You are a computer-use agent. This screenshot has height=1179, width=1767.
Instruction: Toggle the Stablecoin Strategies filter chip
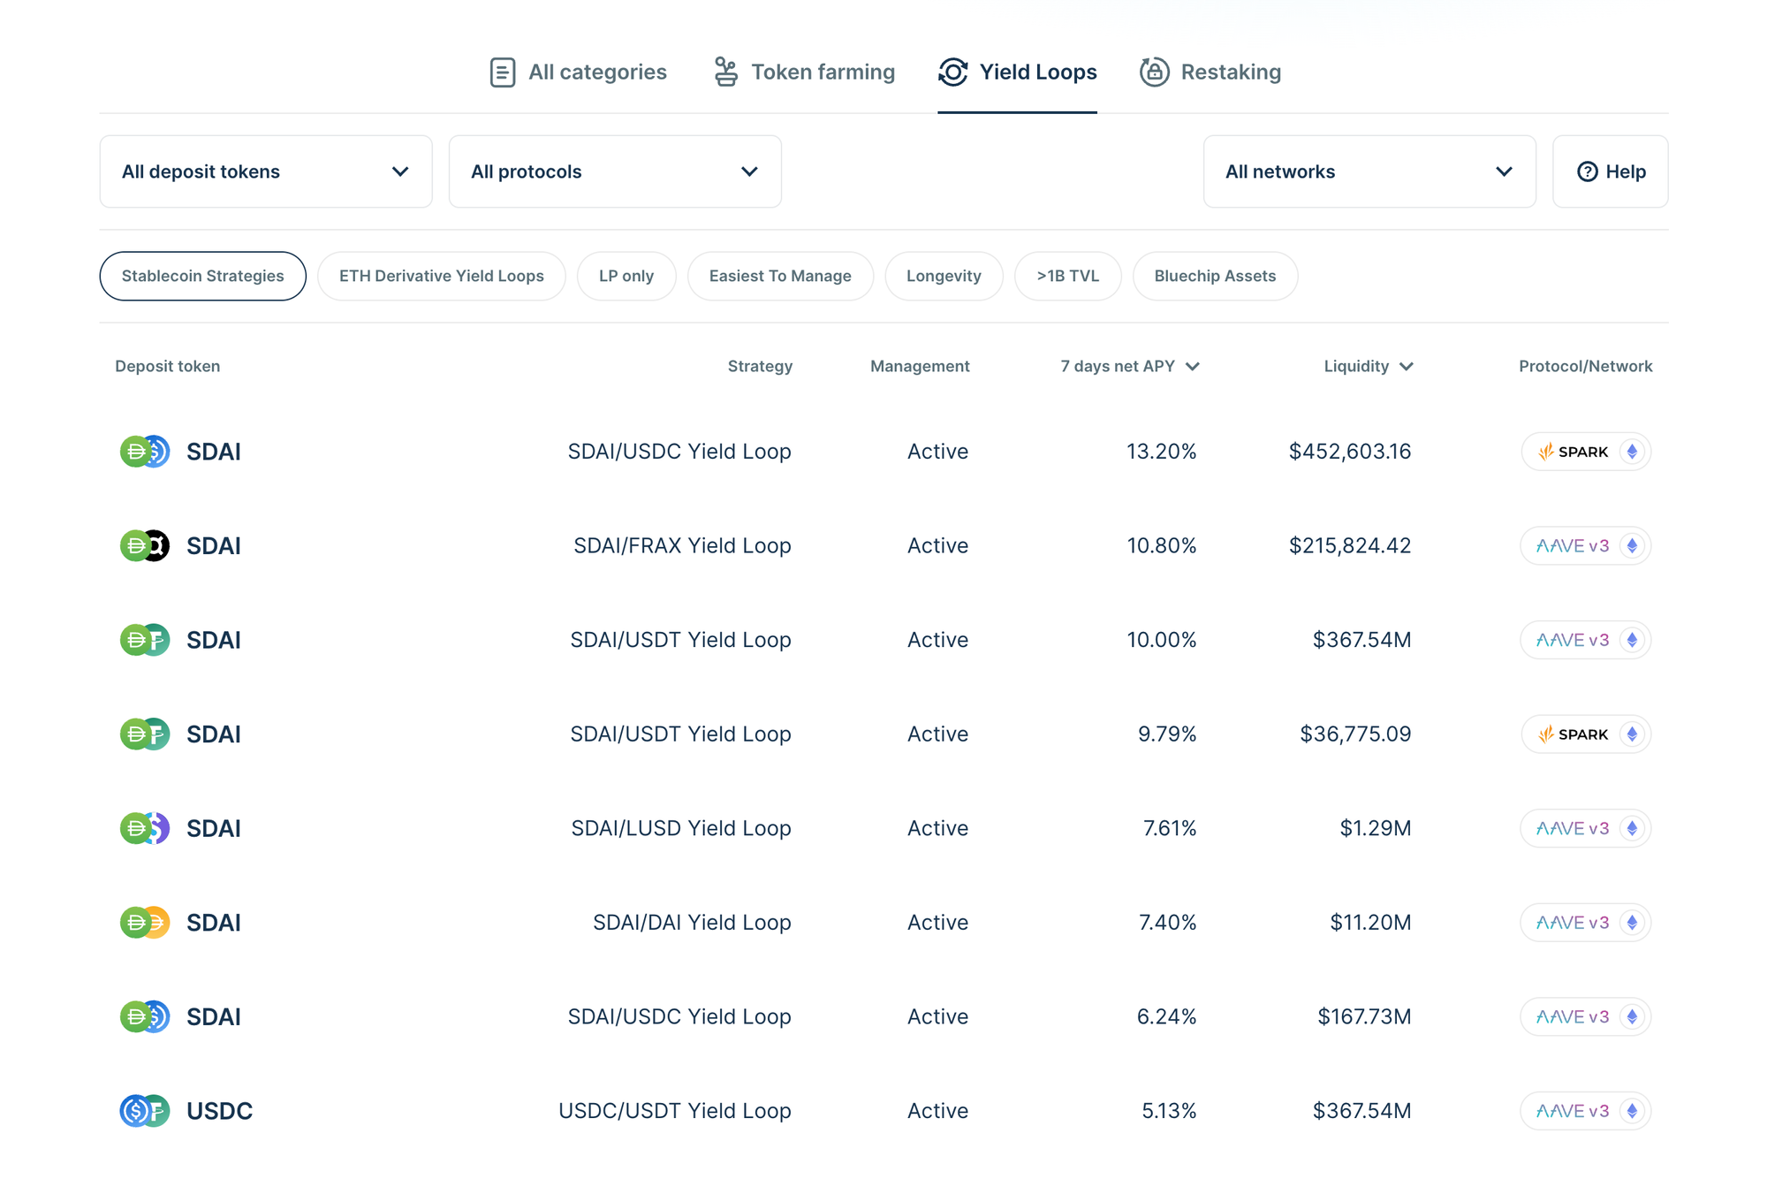(x=202, y=276)
